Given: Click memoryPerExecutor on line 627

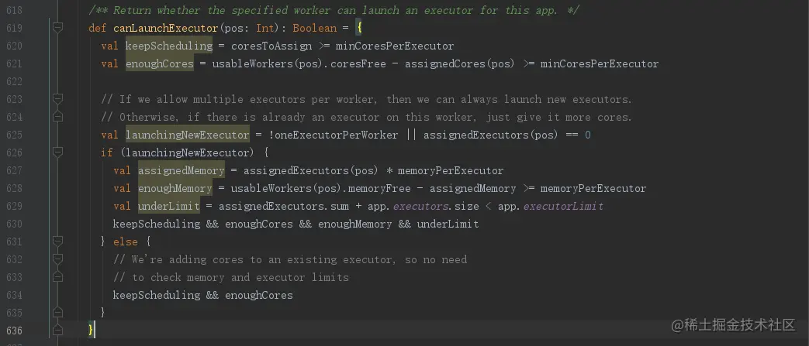Looking at the screenshot, I should 451,170.
